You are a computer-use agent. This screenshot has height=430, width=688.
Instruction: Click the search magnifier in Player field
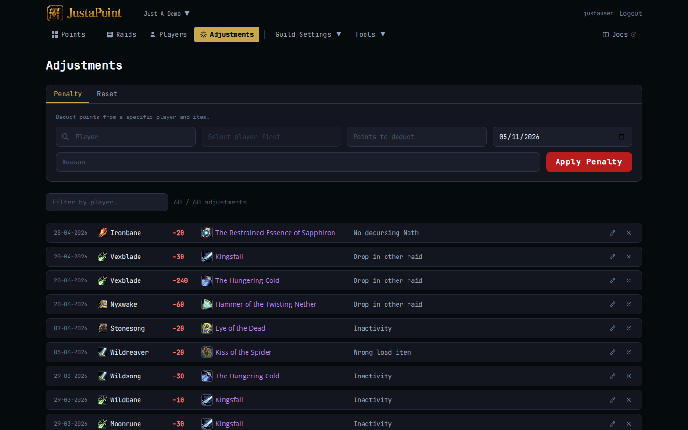click(65, 137)
